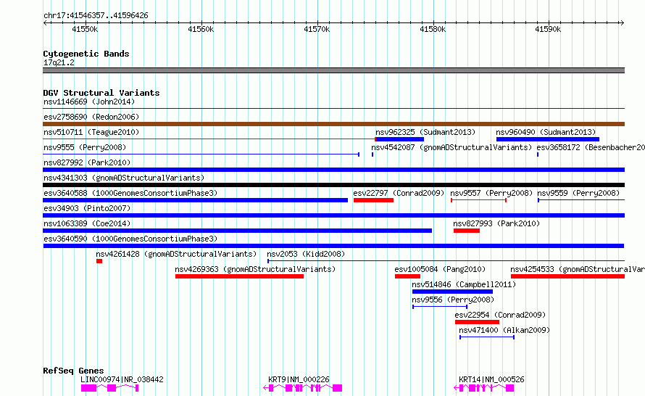Open the nsv510711 (Teague2010) variant label
This screenshot has width=645, height=396.
(91, 132)
